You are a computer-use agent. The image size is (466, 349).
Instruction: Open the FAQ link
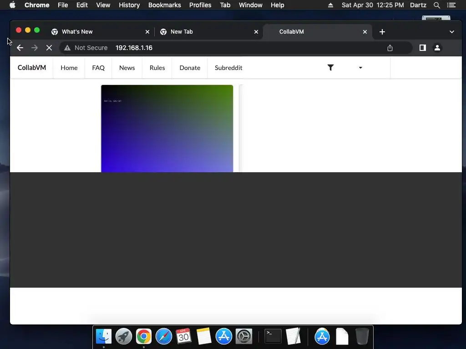point(98,68)
